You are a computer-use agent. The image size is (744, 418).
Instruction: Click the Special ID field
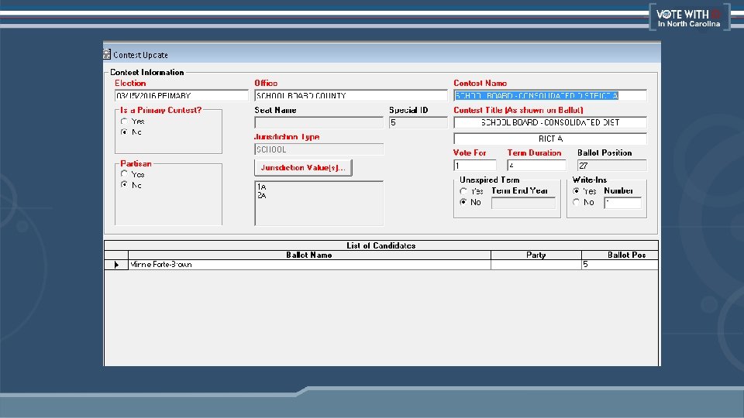tap(418, 123)
